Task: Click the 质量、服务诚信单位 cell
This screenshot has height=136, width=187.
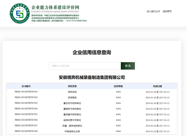Action: point(72,126)
